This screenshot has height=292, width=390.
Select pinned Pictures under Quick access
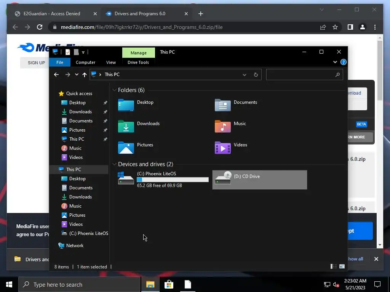click(77, 130)
